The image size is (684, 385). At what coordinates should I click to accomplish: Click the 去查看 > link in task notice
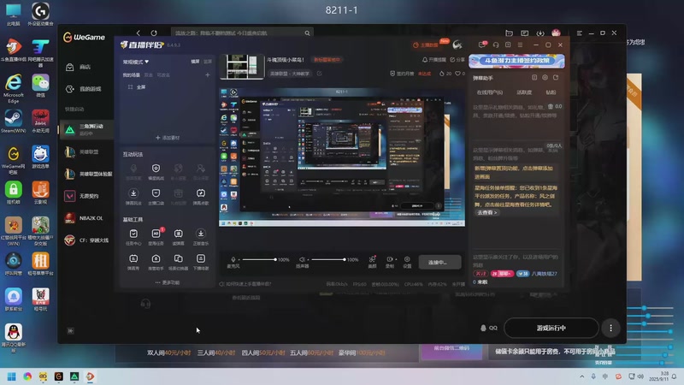click(x=486, y=212)
